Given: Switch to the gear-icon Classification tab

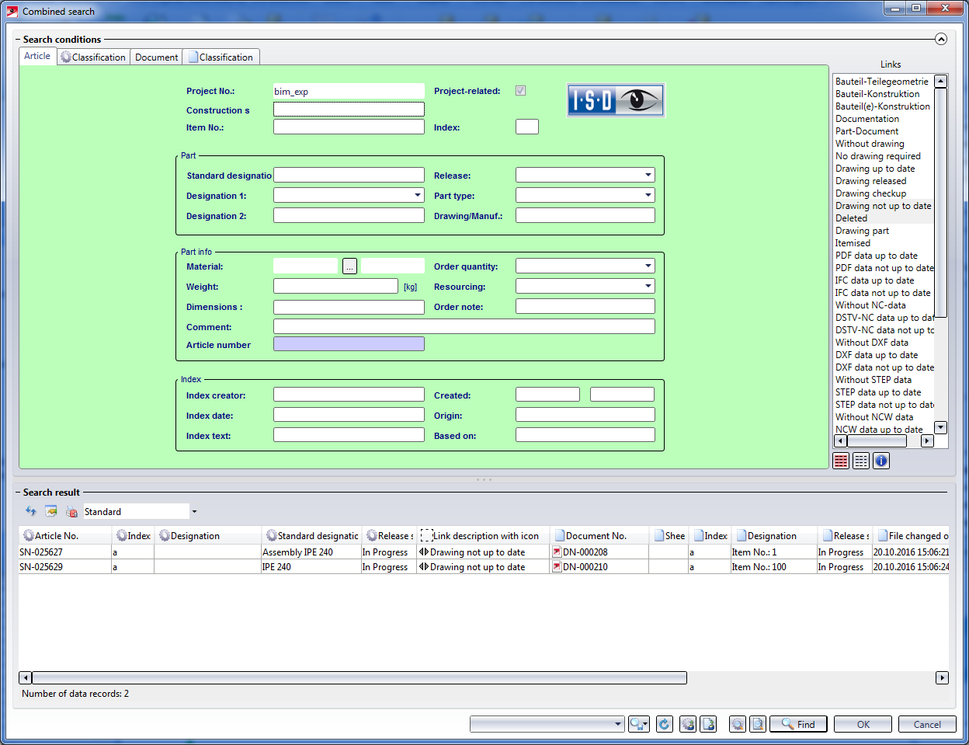Looking at the screenshot, I should point(93,57).
